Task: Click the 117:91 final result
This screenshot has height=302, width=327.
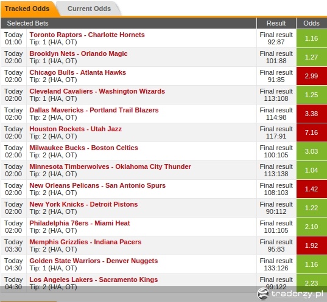Action: pos(276,136)
